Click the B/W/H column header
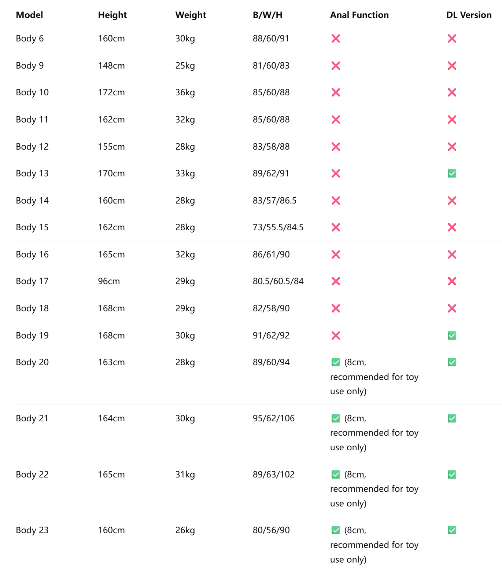The height and width of the screenshot is (575, 502). click(267, 15)
